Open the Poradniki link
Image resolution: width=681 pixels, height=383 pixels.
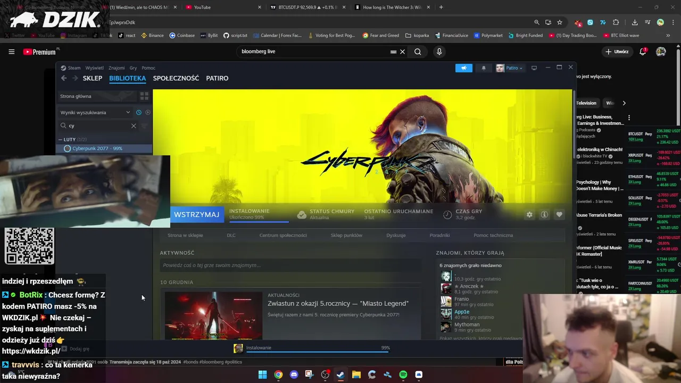(x=439, y=235)
